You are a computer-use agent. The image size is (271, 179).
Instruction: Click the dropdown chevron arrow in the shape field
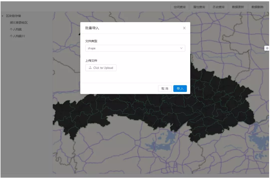(181, 48)
